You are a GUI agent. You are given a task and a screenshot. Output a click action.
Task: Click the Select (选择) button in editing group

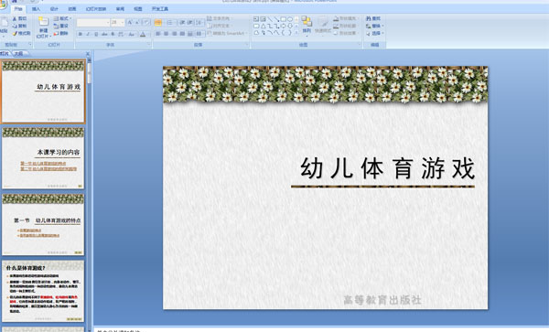(x=375, y=33)
